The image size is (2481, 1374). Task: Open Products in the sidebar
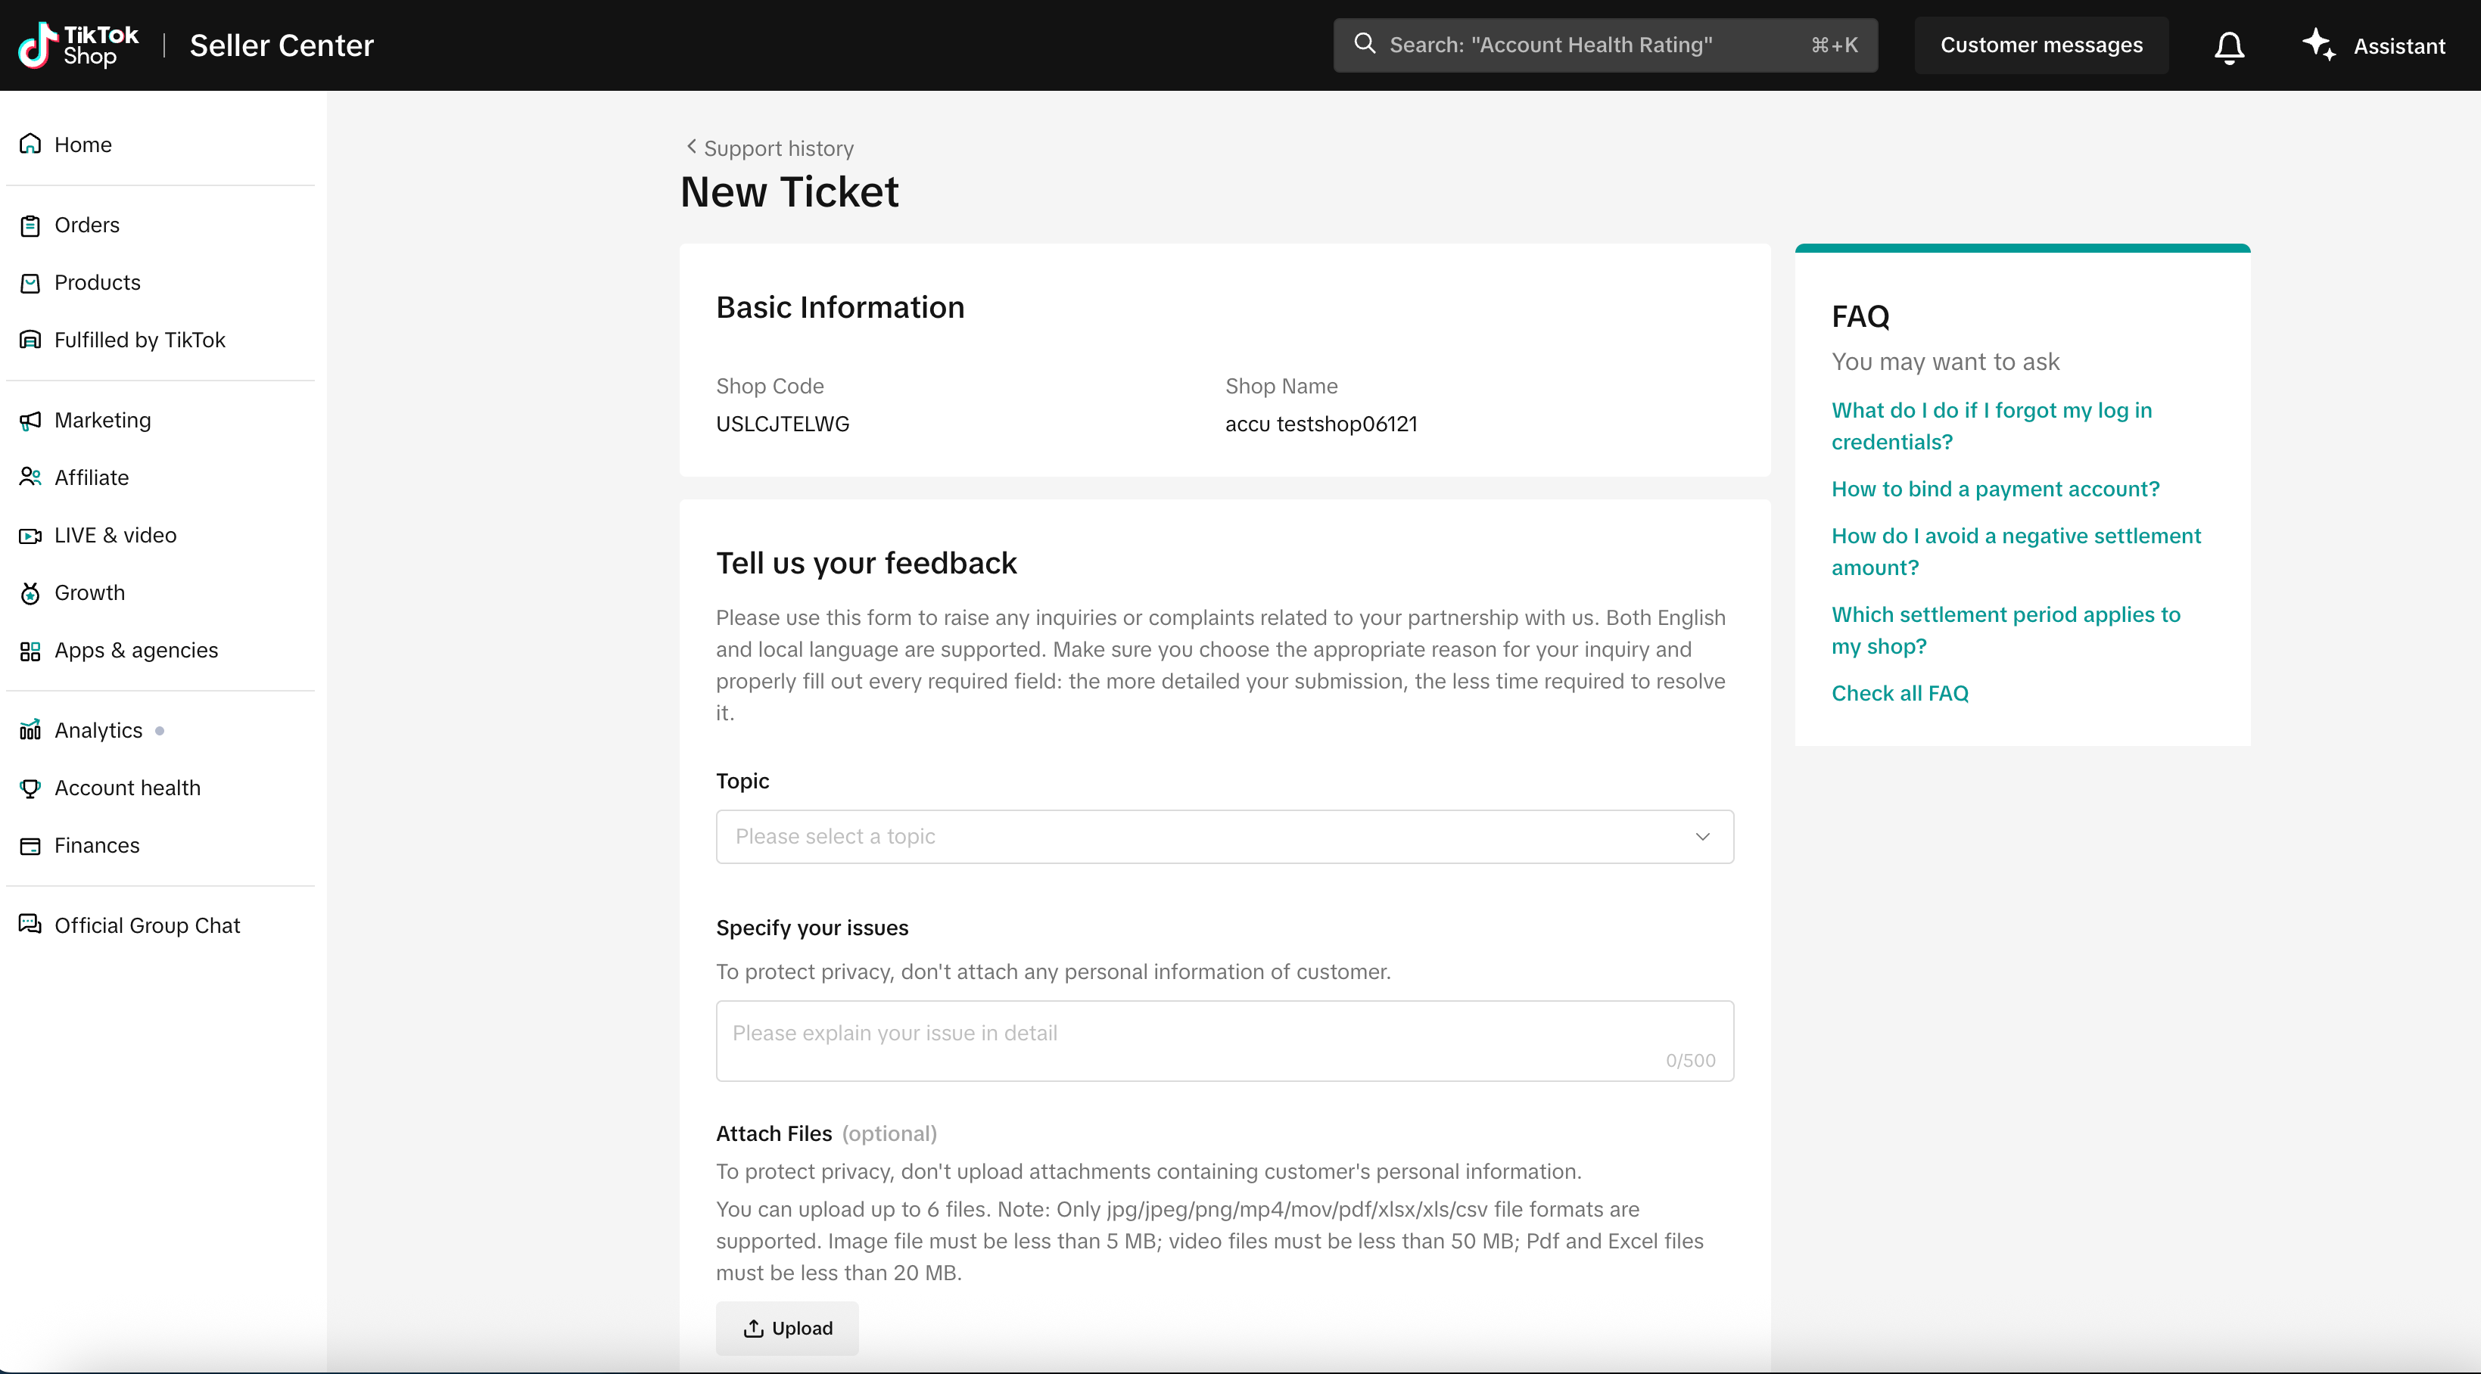(98, 283)
